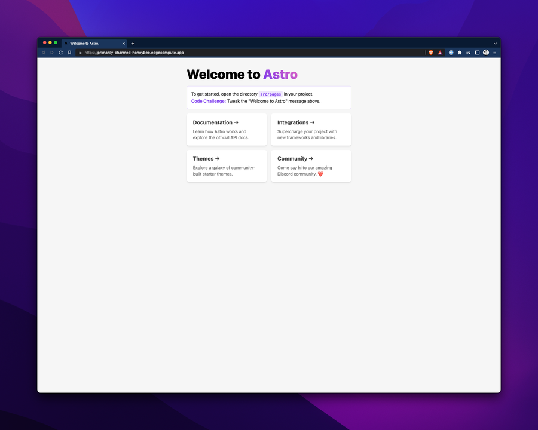Screen dimensions: 538x430
Task: Go forward using the browser forward arrow
Action: point(52,53)
